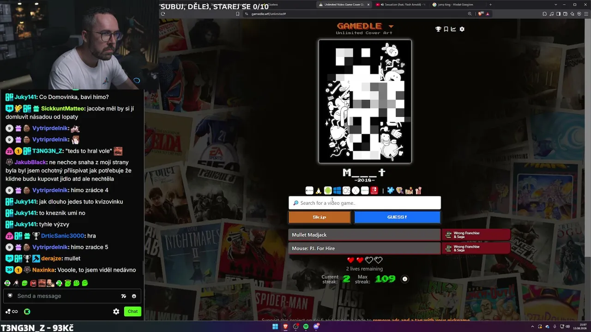Click the green Chat send button
Viewport: 591px width, 332px height.
click(133, 311)
